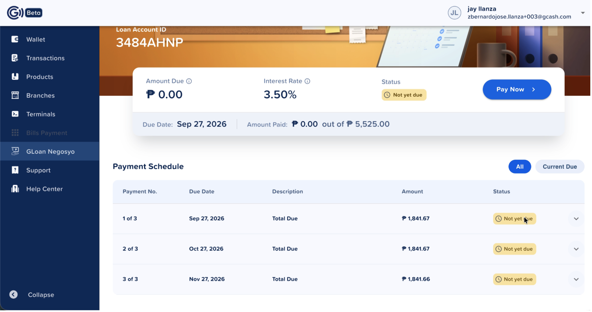Click the Nov 27, 2026 due date
Screen dimensions: 592x312
coord(207,279)
